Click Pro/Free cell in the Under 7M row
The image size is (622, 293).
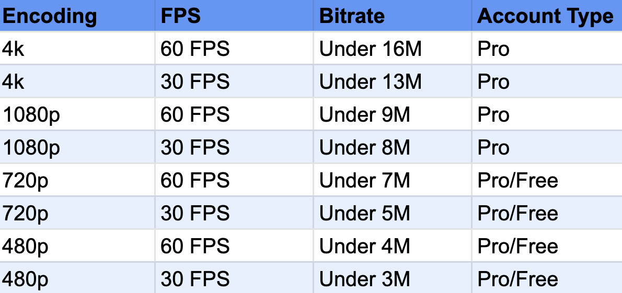(547, 180)
